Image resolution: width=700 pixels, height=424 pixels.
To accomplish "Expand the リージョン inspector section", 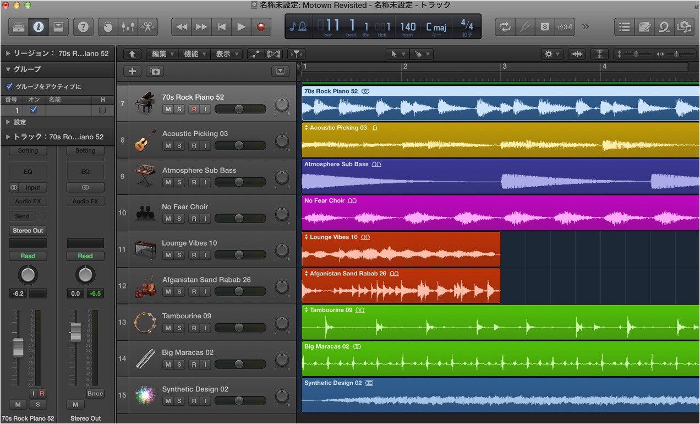I will coord(8,53).
